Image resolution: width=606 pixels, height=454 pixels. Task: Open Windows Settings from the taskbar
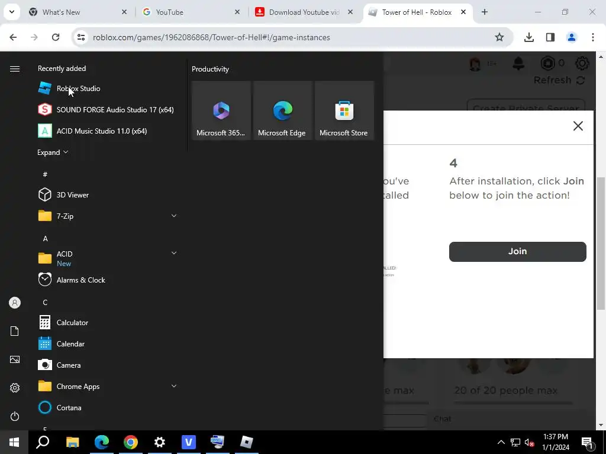[159, 442]
